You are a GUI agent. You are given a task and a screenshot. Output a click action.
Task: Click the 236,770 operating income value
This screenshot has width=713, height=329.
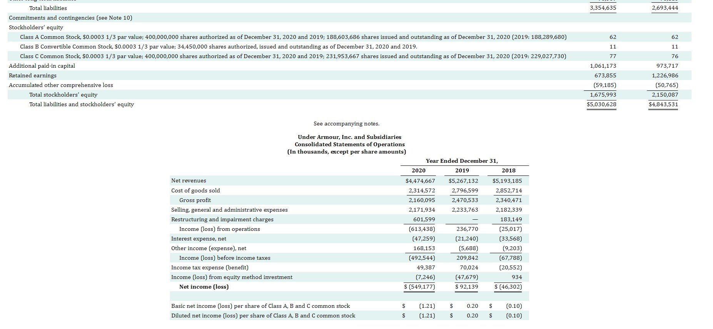[x=467, y=229]
